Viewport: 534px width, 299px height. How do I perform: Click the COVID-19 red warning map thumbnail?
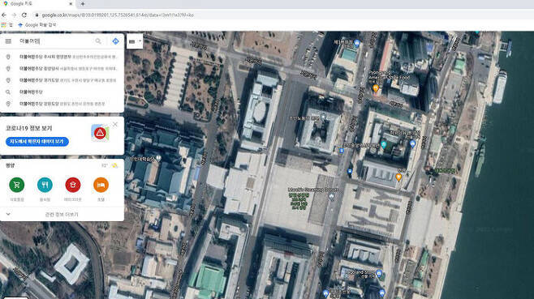click(x=100, y=133)
